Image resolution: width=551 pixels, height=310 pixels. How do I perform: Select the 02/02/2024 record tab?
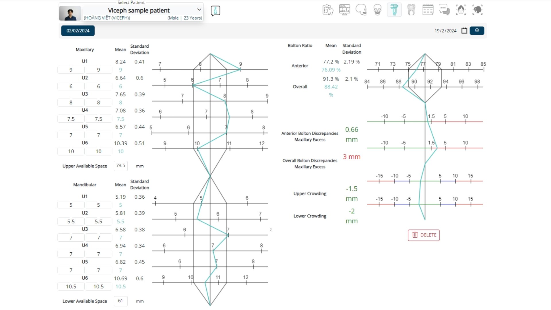pos(78,31)
